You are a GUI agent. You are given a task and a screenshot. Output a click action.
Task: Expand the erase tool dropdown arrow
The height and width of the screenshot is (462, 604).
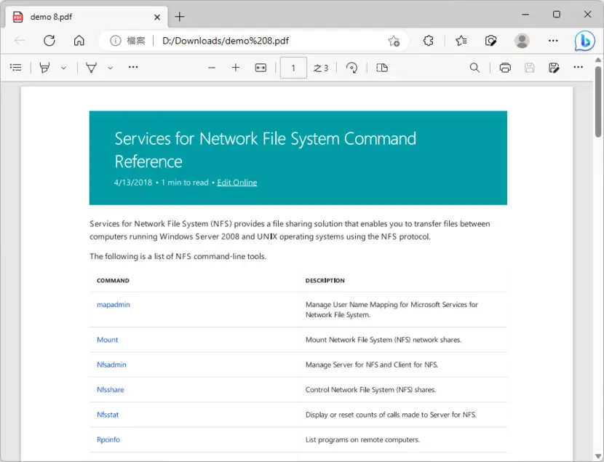(110, 68)
